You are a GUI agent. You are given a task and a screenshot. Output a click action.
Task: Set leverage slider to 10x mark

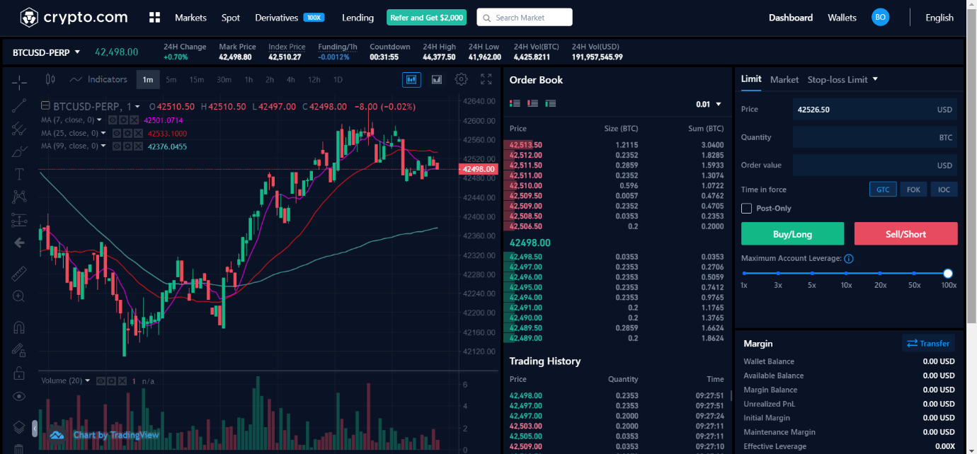[846, 274]
